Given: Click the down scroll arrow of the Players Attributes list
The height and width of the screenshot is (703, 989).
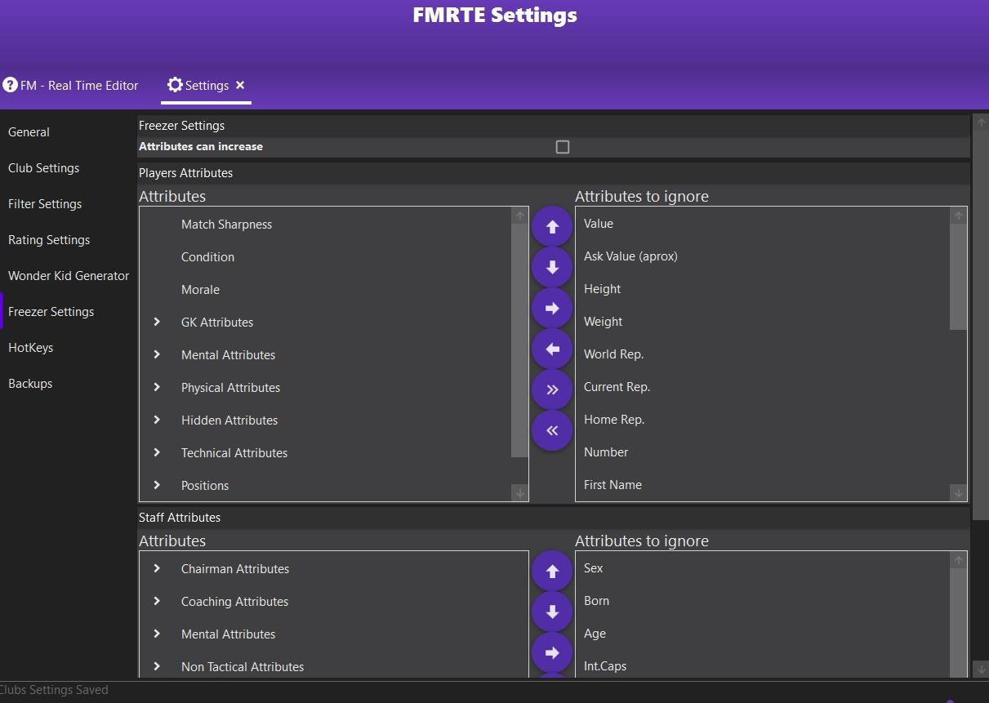Looking at the screenshot, I should coord(519,492).
